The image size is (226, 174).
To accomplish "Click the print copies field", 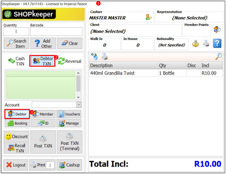I will [x=50, y=165].
